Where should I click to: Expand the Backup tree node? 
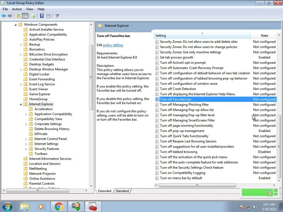21,44
